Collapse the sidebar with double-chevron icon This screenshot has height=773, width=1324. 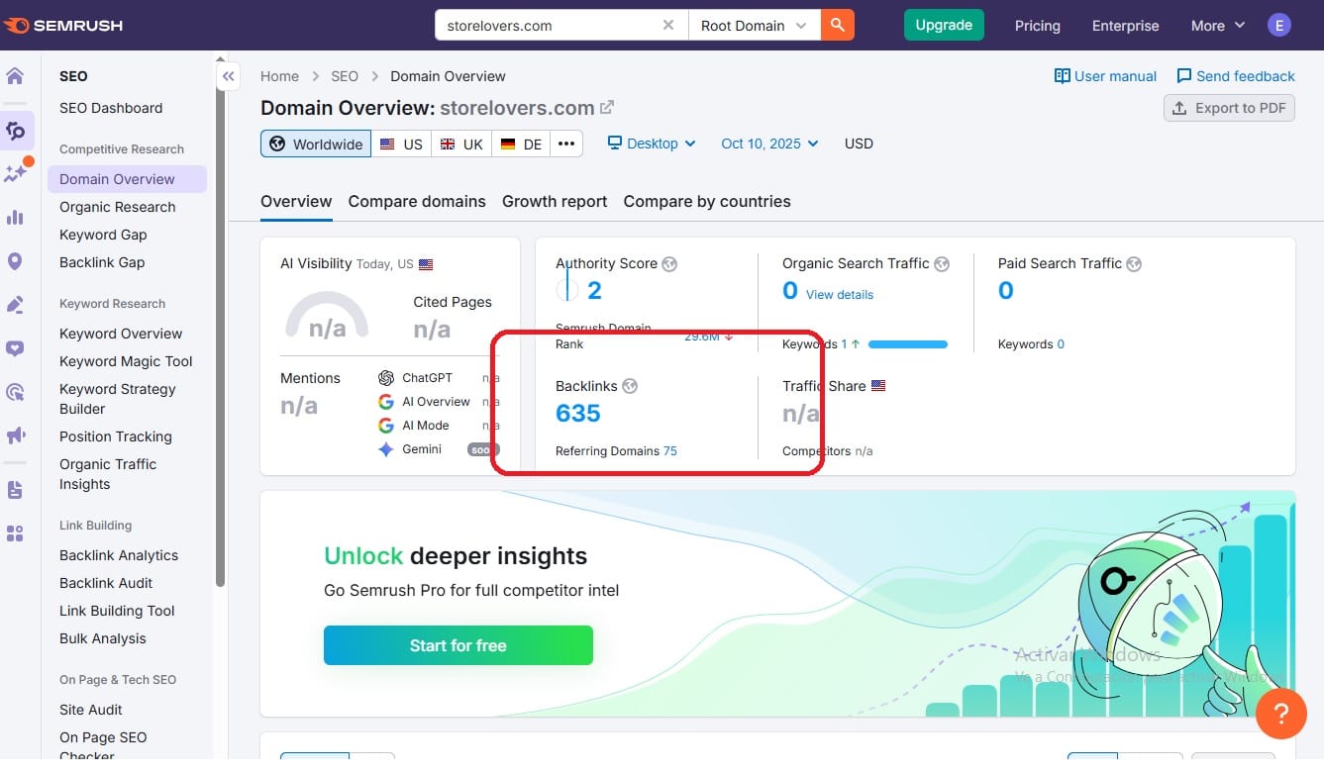point(229,76)
